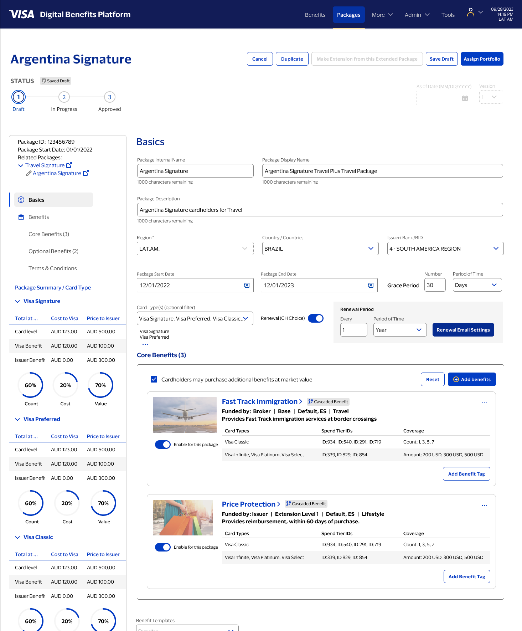Open Fast Track Immigration more options menu
Screen dimensions: 522x631
(x=485, y=403)
